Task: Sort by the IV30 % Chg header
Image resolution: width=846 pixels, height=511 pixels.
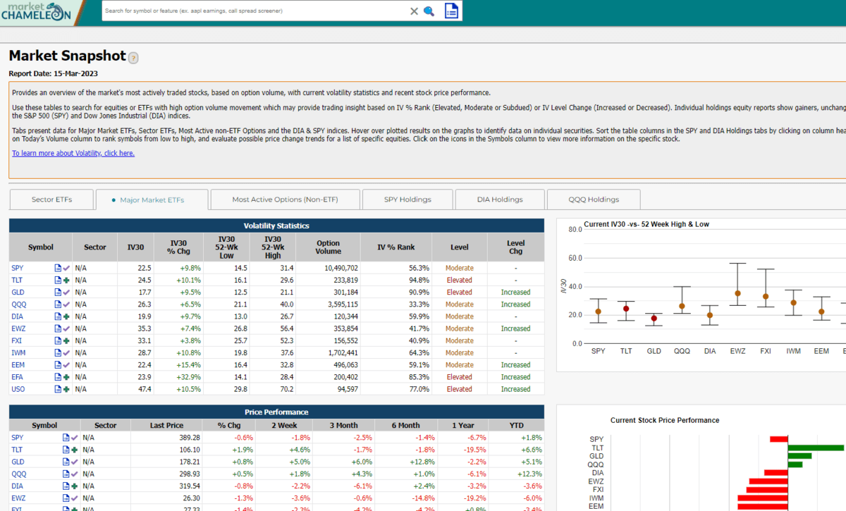Action: pos(179,247)
